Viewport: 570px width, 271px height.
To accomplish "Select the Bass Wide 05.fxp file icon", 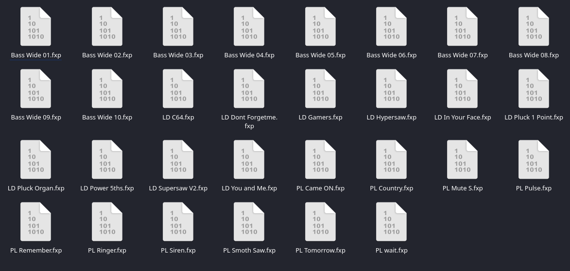I will tap(320, 27).
